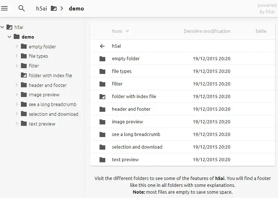Sort by the Nom column header

coord(117,31)
